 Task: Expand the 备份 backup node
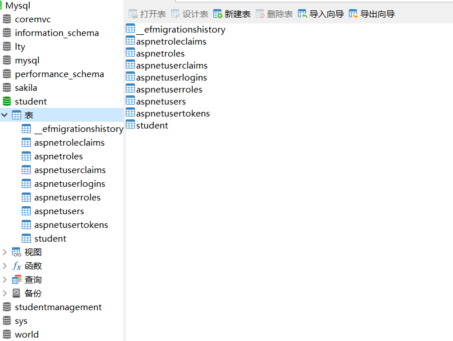(5, 294)
